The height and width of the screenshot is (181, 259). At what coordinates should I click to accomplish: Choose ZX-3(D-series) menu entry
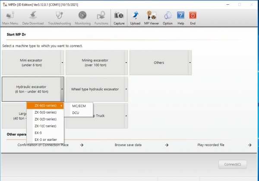pos(45,119)
